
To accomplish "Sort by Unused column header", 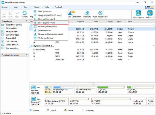I will (106, 21).
